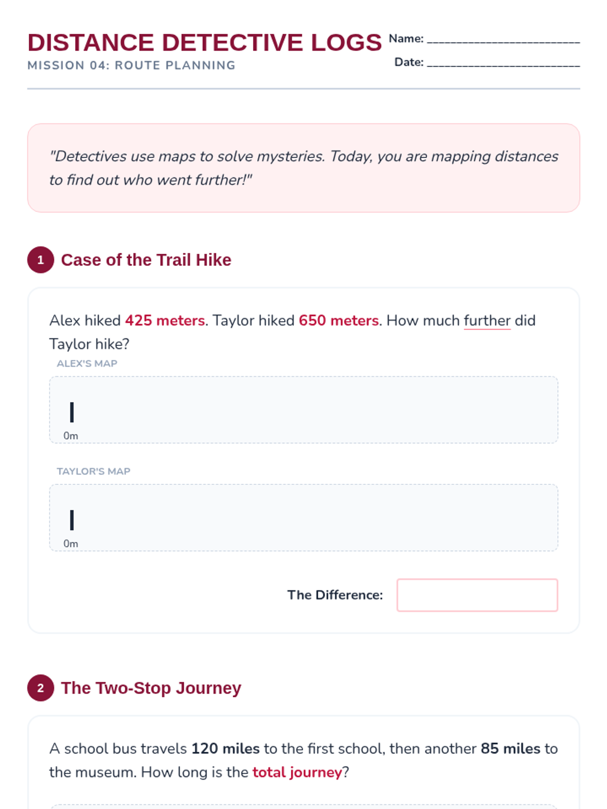Screen dimensions: 607x809
Task: Click the Distance Detective Logs title
Action: tap(204, 42)
